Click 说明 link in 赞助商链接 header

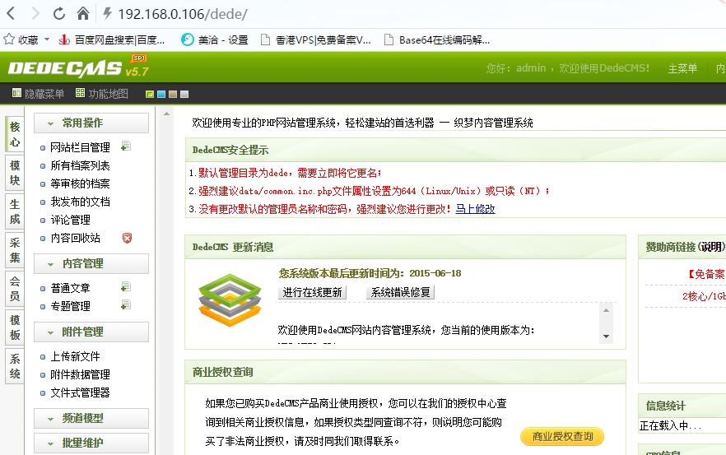[x=712, y=247]
